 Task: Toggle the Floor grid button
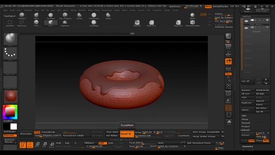(228, 54)
